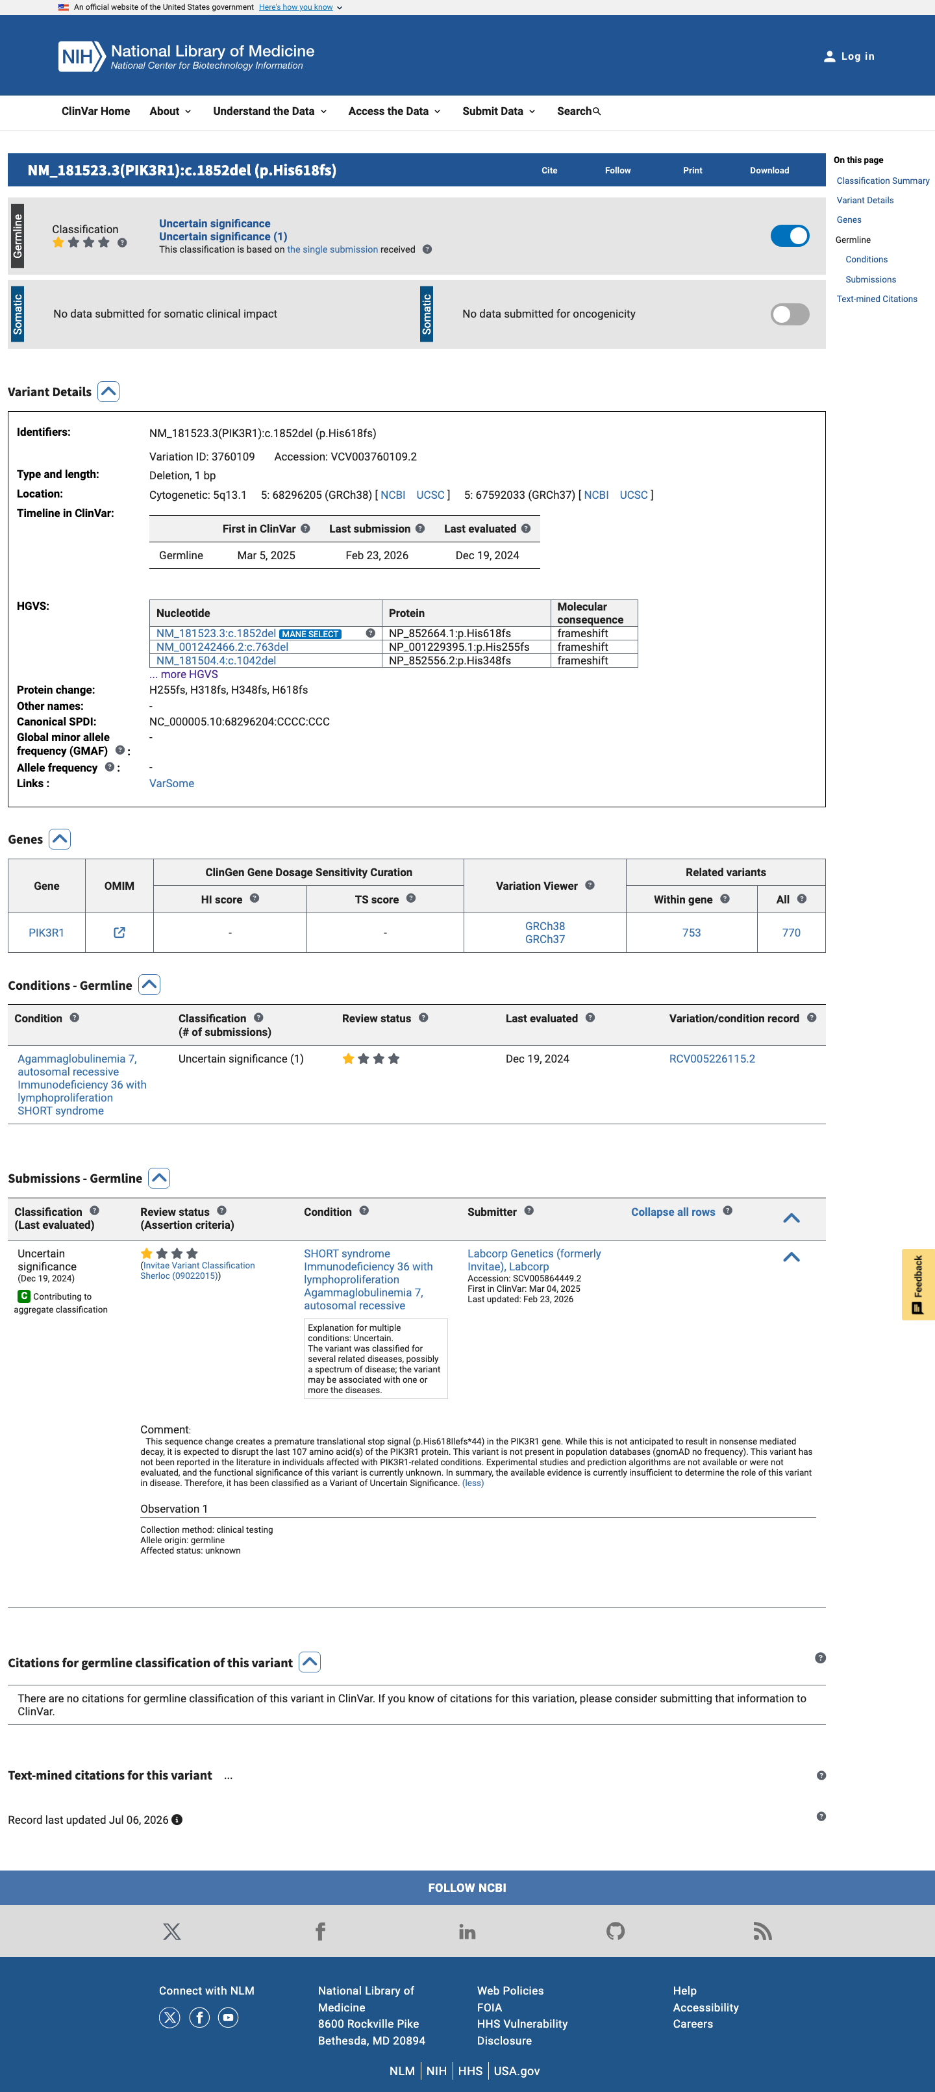Click help icon beside TS score
Screen dimensions: 935x2092
[x=410, y=898]
